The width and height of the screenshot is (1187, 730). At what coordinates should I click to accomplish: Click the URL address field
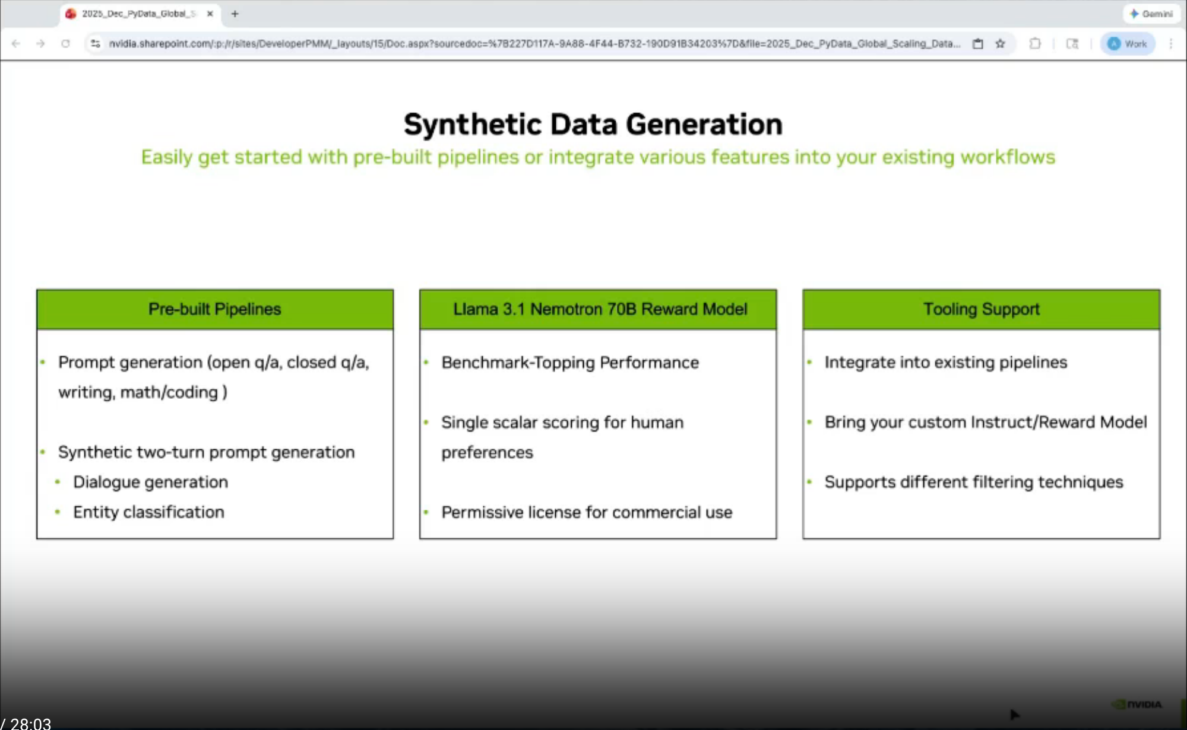[x=534, y=43]
